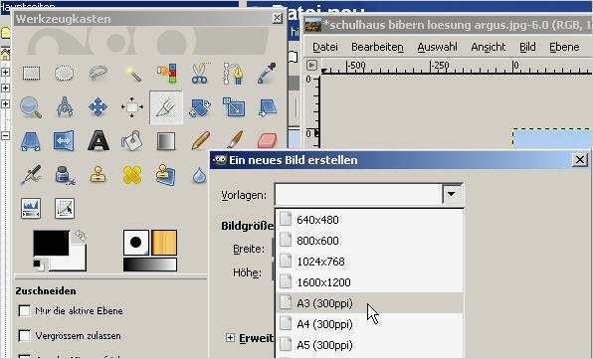Open the Ebene menu
The height and width of the screenshot is (359, 593).
coord(564,47)
